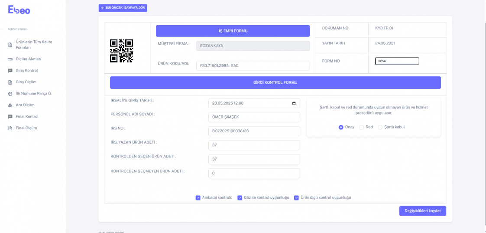Click the İş Emri Formu button
Screen dimensions: 486x233
[233, 31]
